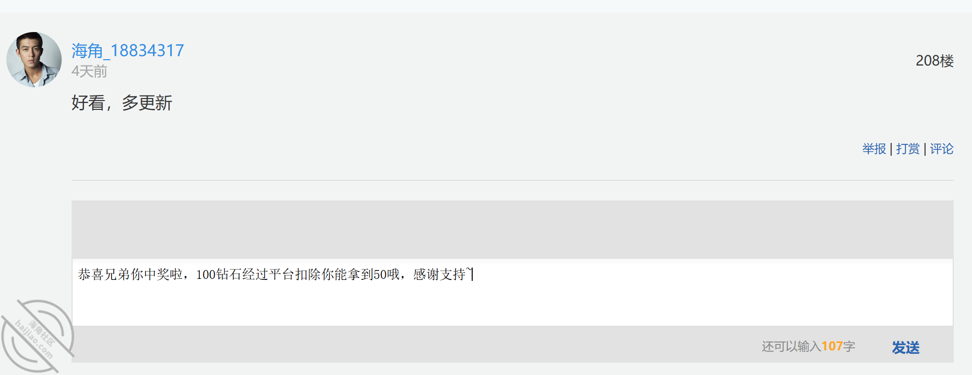
Task: Click the word 恭喜兄弟 in the reply draft
Action: [x=104, y=274]
